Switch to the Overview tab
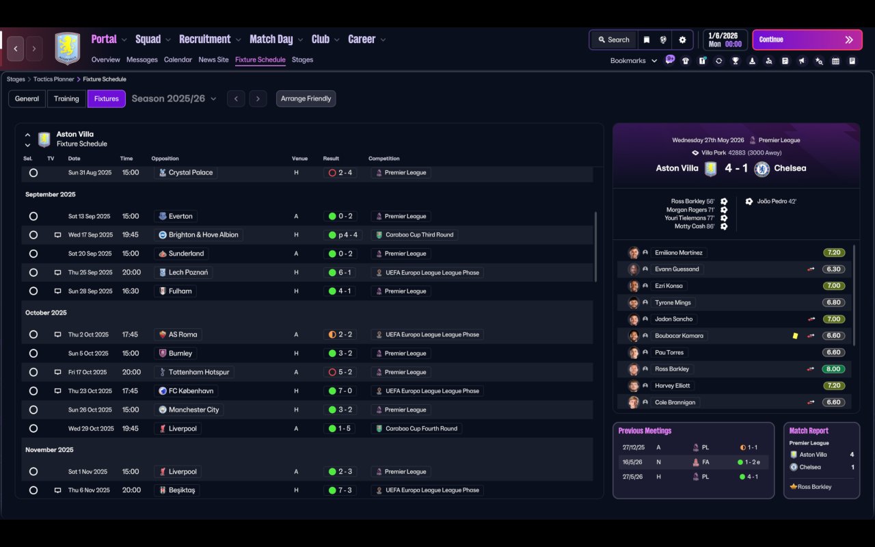 [106, 59]
